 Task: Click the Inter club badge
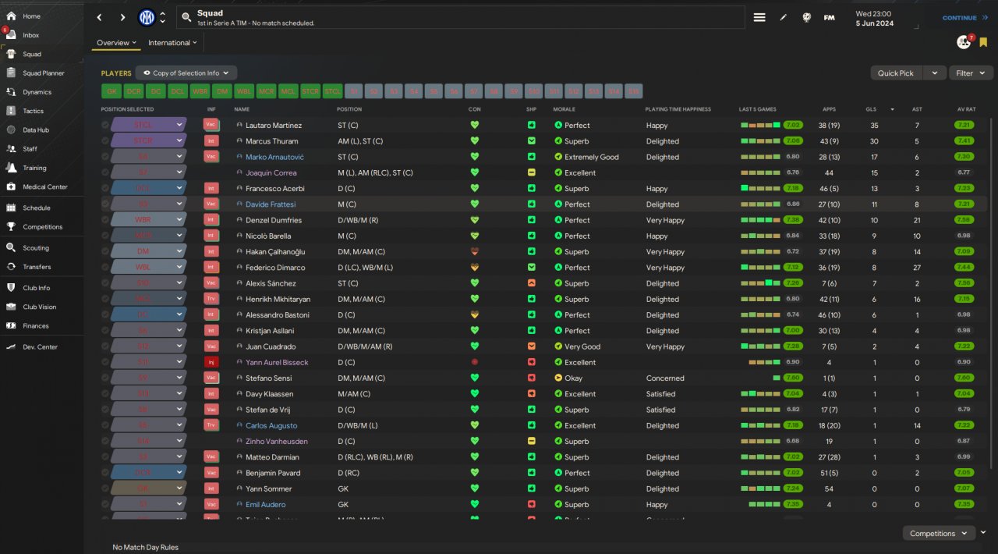click(147, 17)
